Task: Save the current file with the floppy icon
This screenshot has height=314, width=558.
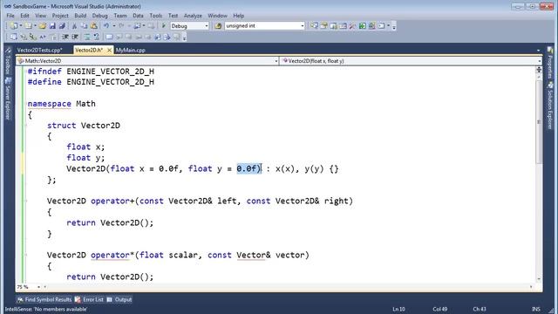Action: [x=52, y=26]
